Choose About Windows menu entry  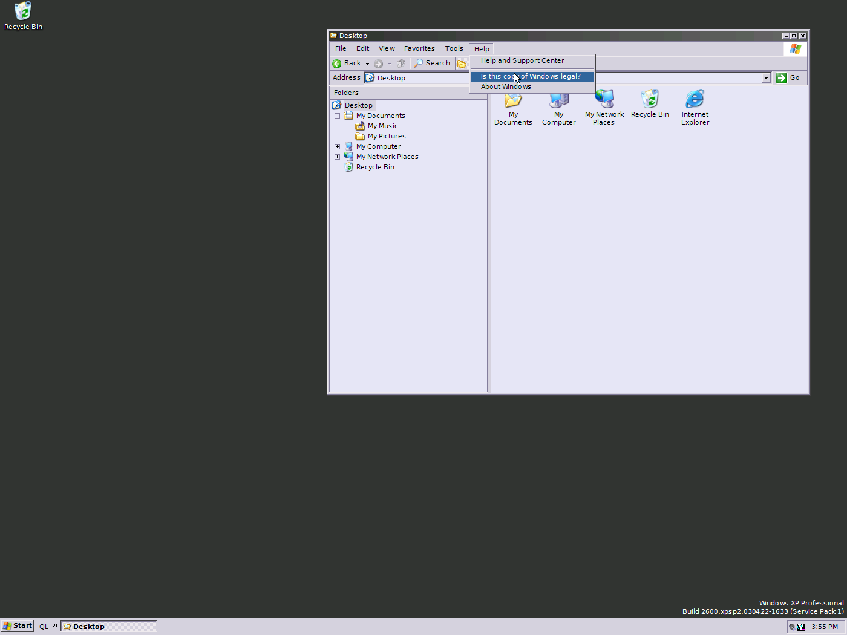coord(532,87)
